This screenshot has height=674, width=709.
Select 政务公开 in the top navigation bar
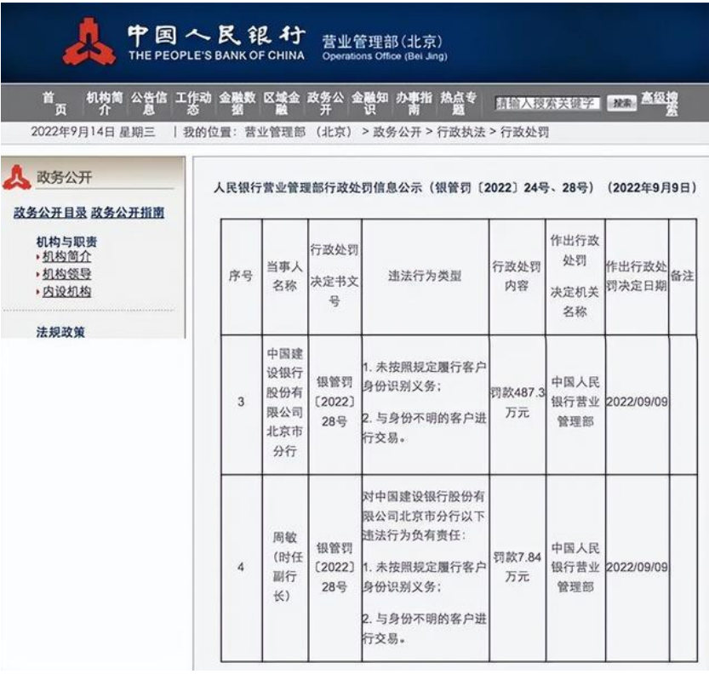(326, 104)
